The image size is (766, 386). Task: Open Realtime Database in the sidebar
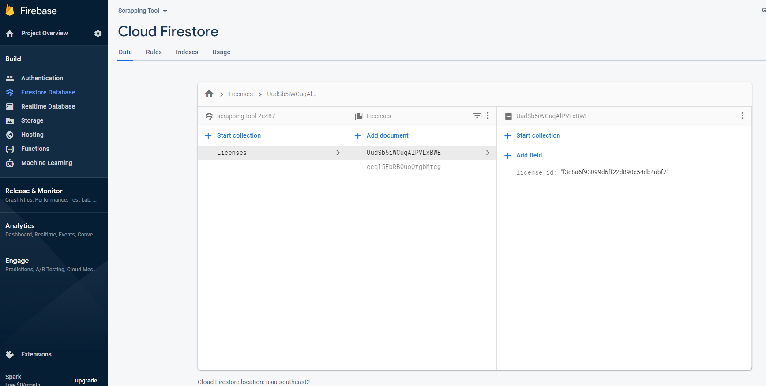[48, 106]
